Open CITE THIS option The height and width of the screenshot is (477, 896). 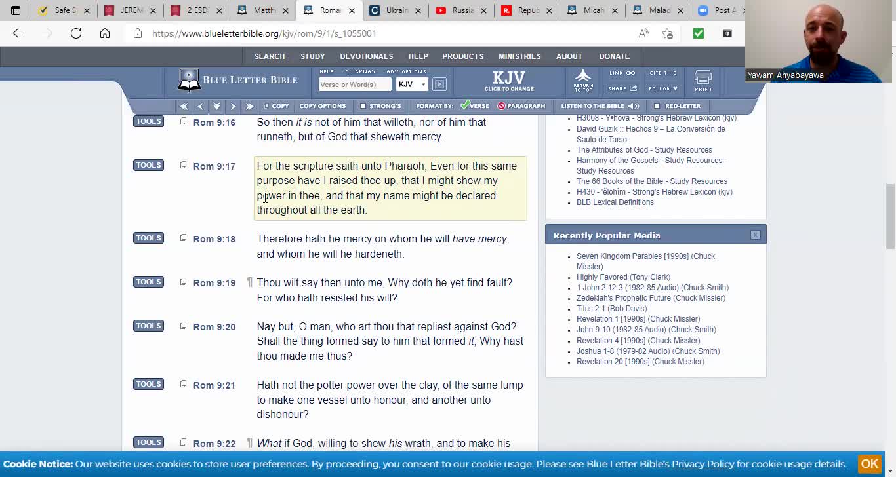coord(662,73)
